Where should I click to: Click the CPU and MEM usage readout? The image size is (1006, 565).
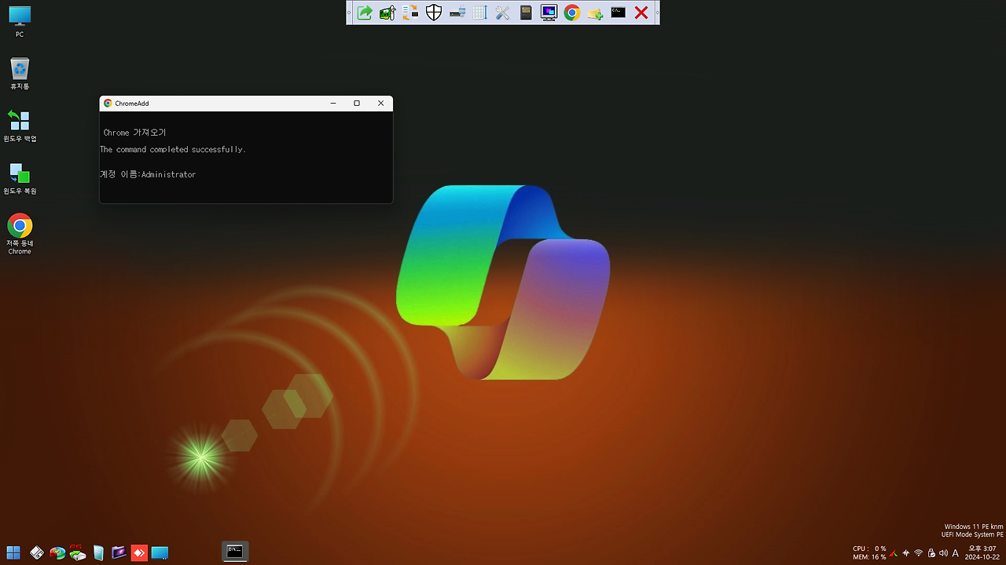(x=869, y=553)
